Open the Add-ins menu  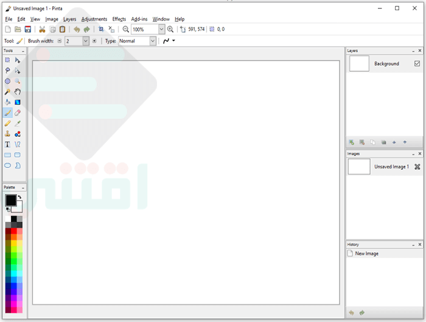[x=139, y=19]
